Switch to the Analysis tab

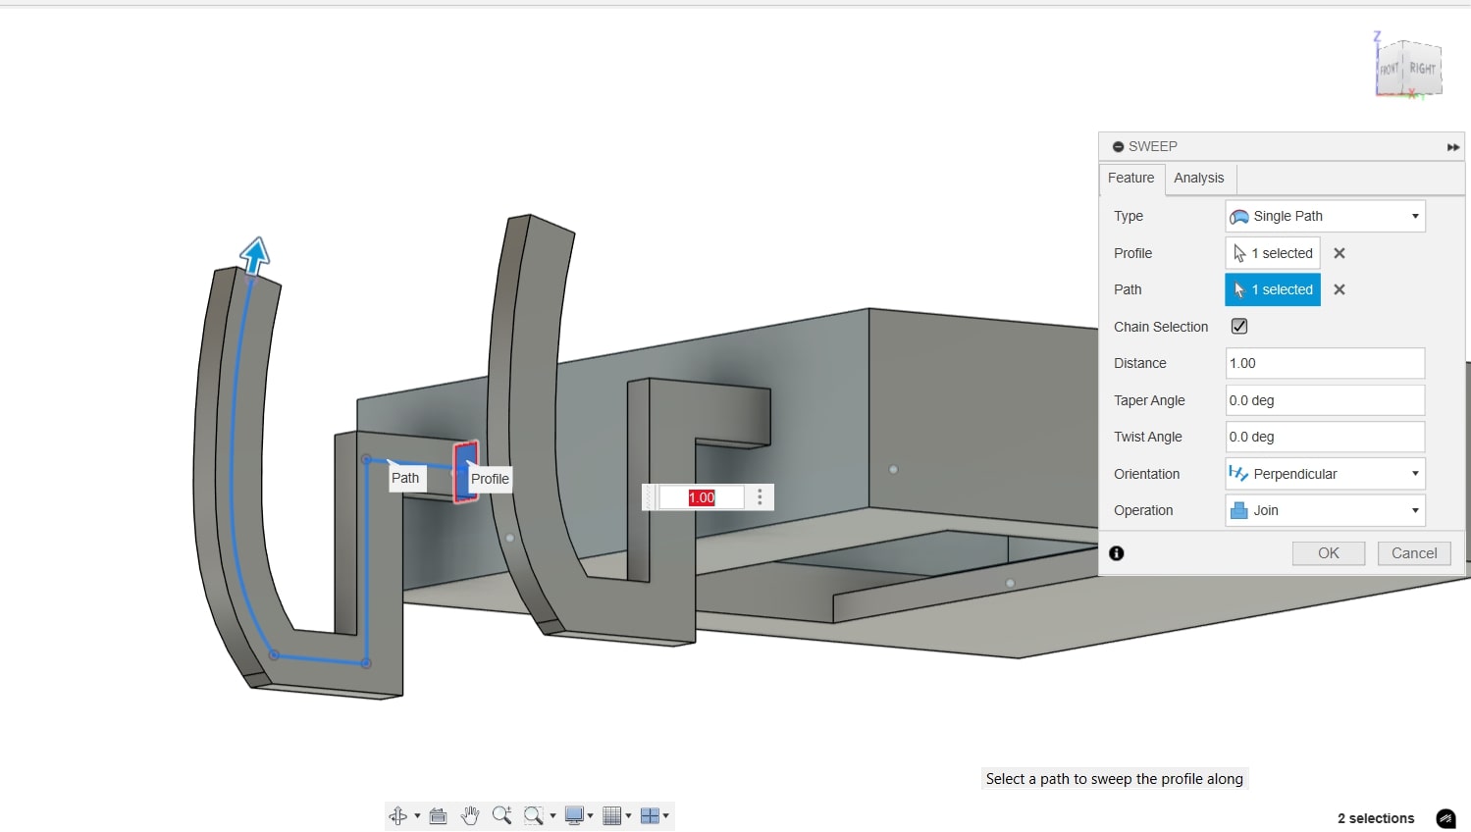[x=1199, y=178]
